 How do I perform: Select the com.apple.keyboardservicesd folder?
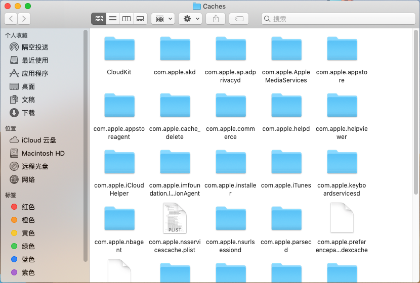[x=342, y=162]
